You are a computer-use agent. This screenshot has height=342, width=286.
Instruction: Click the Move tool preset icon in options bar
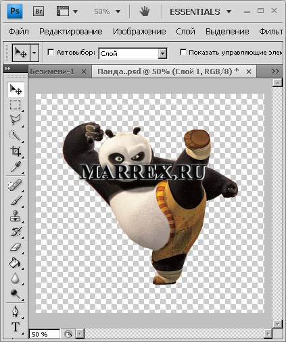[x=21, y=53]
